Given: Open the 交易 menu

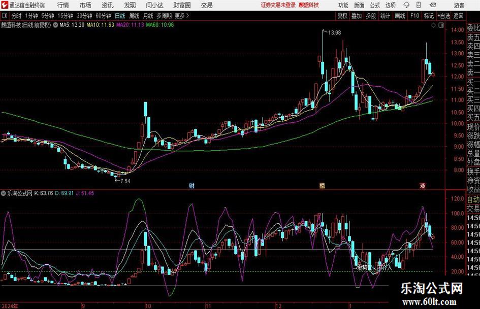Looking at the screenshot, I should 207,5.
